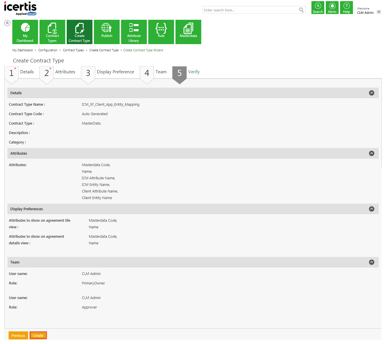
Task: Click the magnifier icon in search box
Action: pos(301,10)
